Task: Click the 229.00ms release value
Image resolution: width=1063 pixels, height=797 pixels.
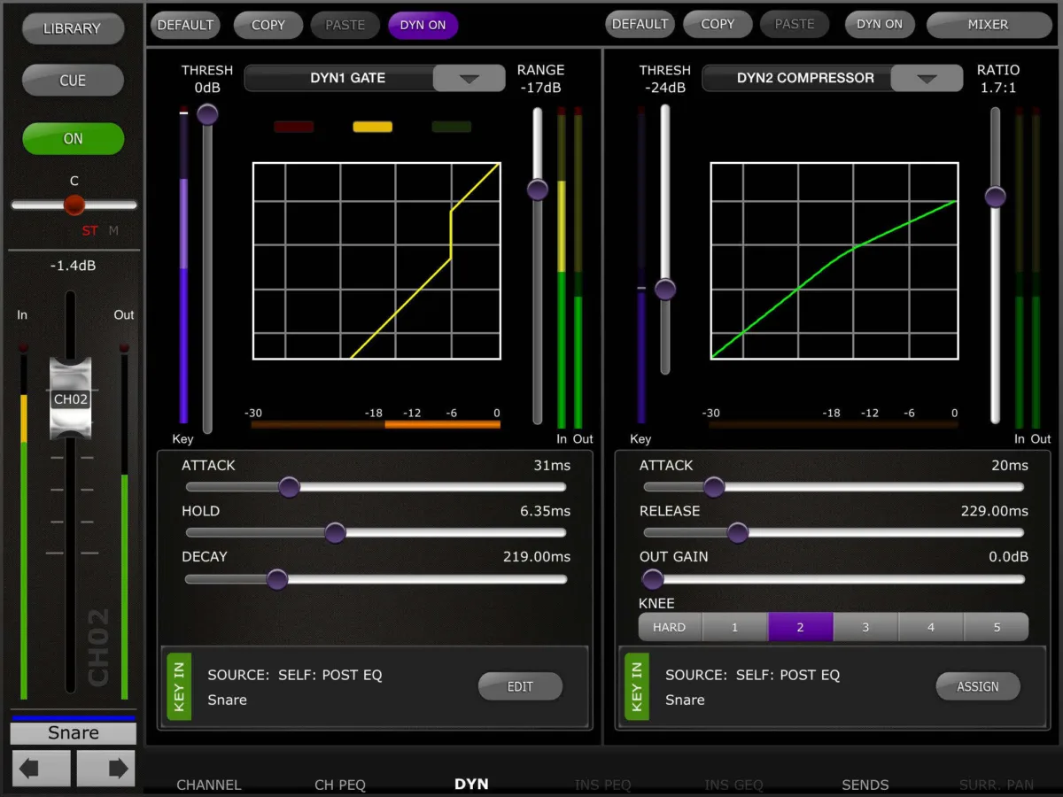Action: tap(994, 511)
